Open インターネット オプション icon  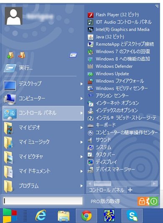coord(91,104)
